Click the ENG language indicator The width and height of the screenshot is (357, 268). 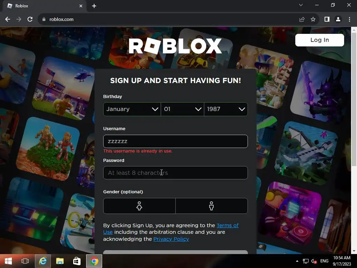coord(325,261)
